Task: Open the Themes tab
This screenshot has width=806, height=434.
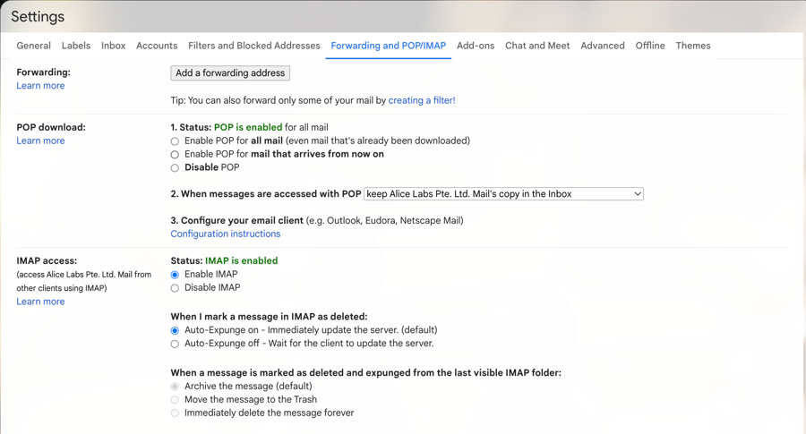Action: coord(692,46)
